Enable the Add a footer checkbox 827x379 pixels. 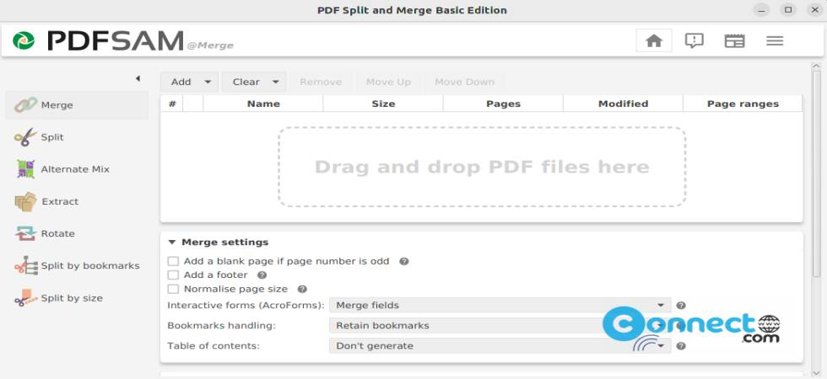coord(173,275)
